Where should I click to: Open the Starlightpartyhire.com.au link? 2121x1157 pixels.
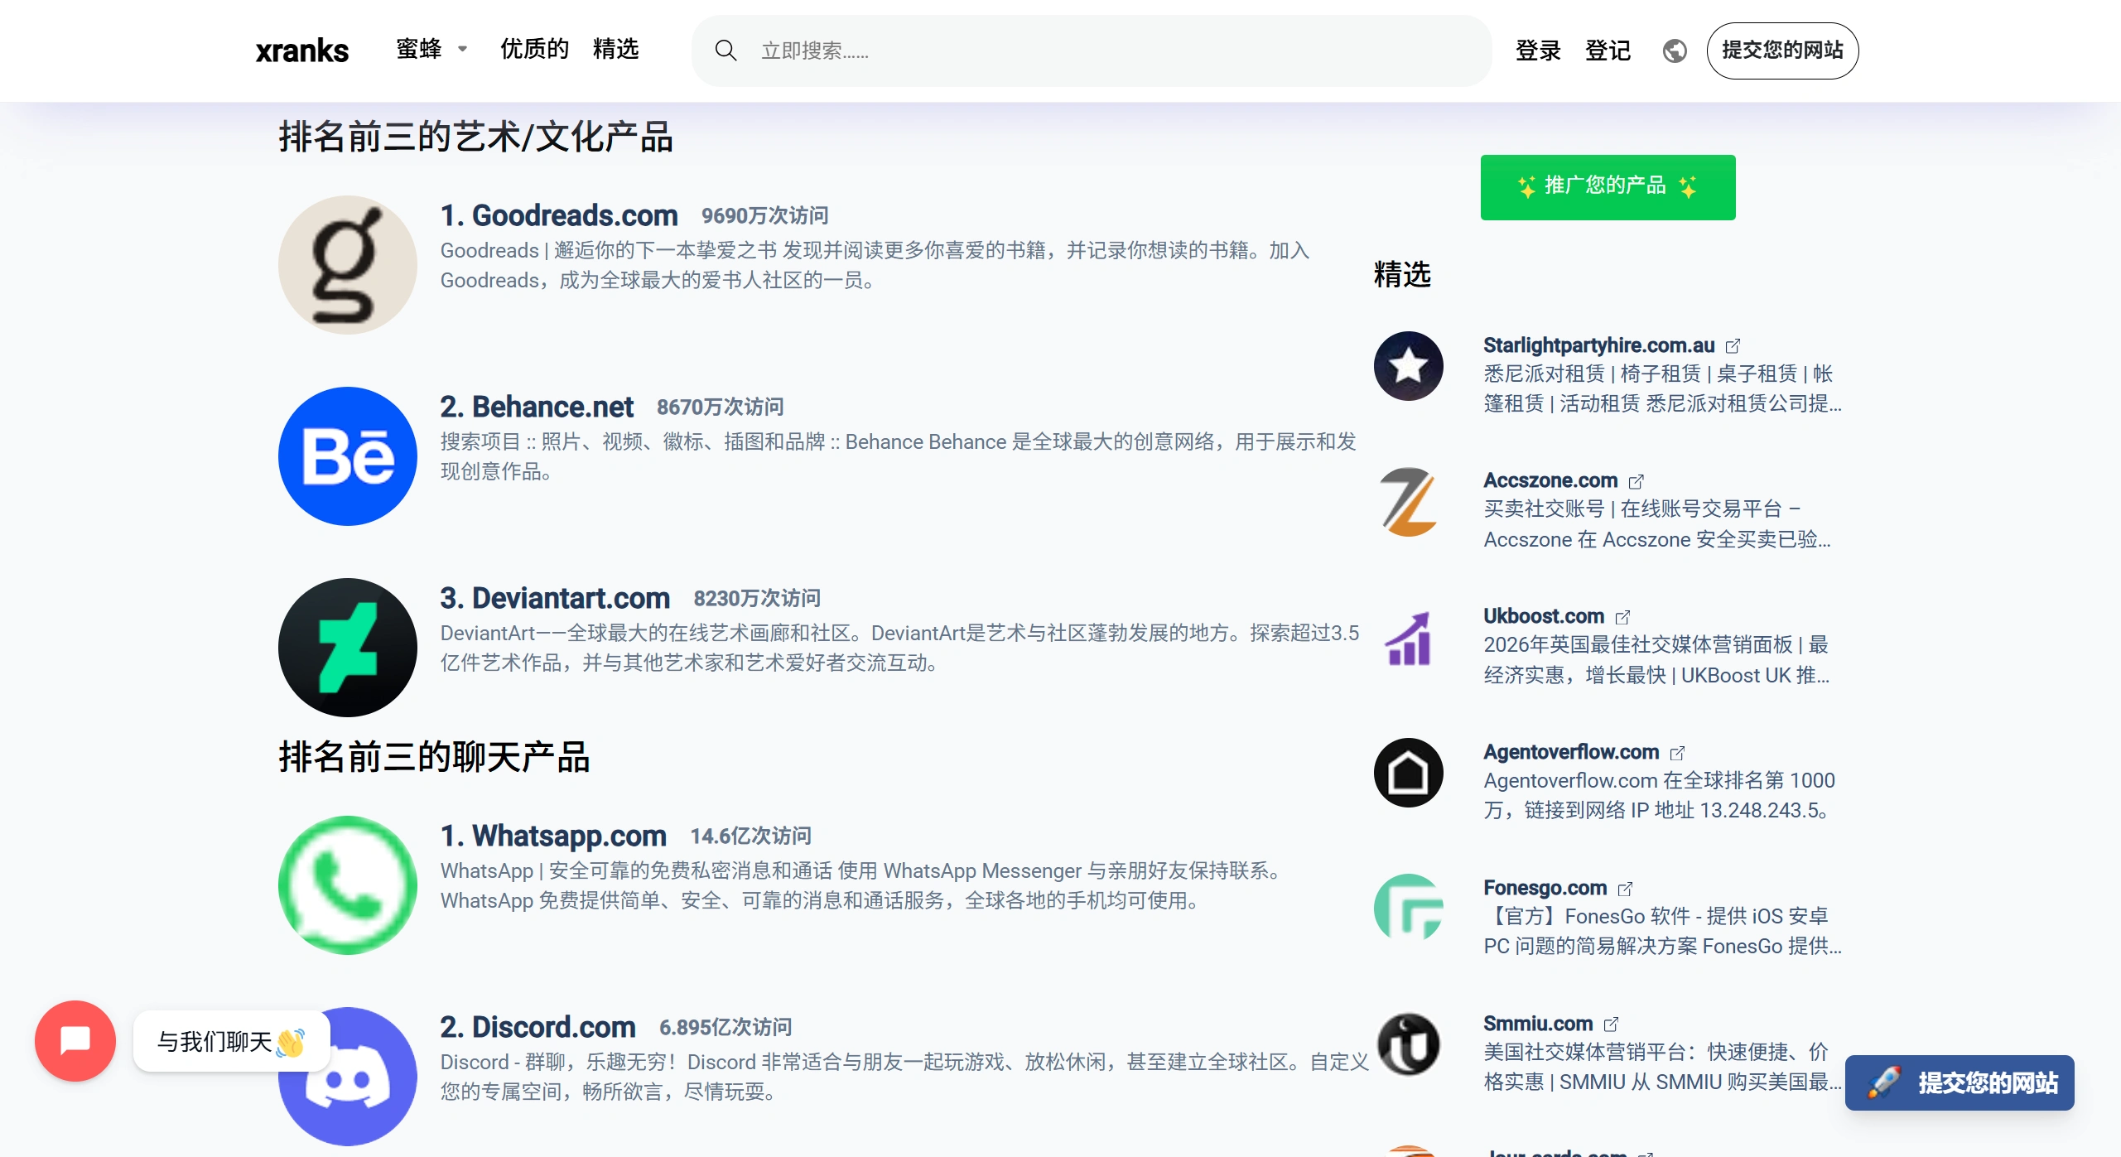point(1598,345)
